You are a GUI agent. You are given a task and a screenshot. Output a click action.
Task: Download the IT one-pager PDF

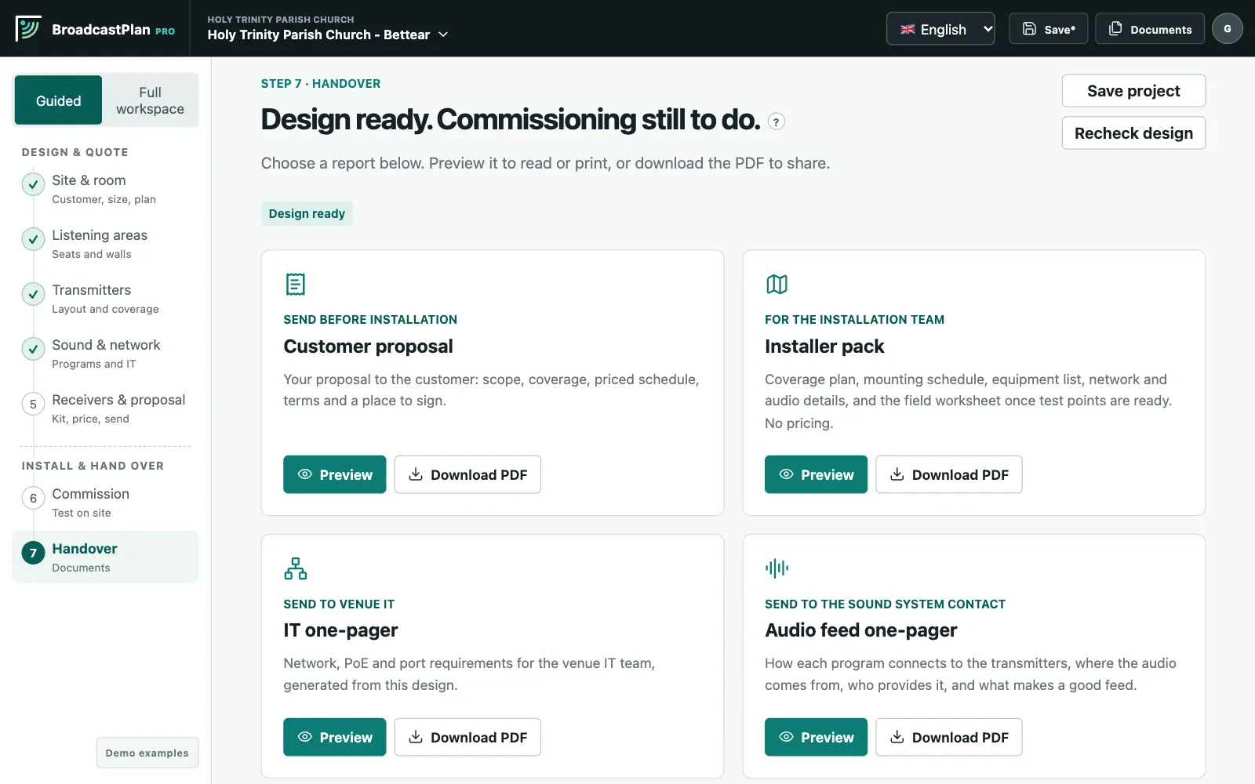tap(467, 737)
